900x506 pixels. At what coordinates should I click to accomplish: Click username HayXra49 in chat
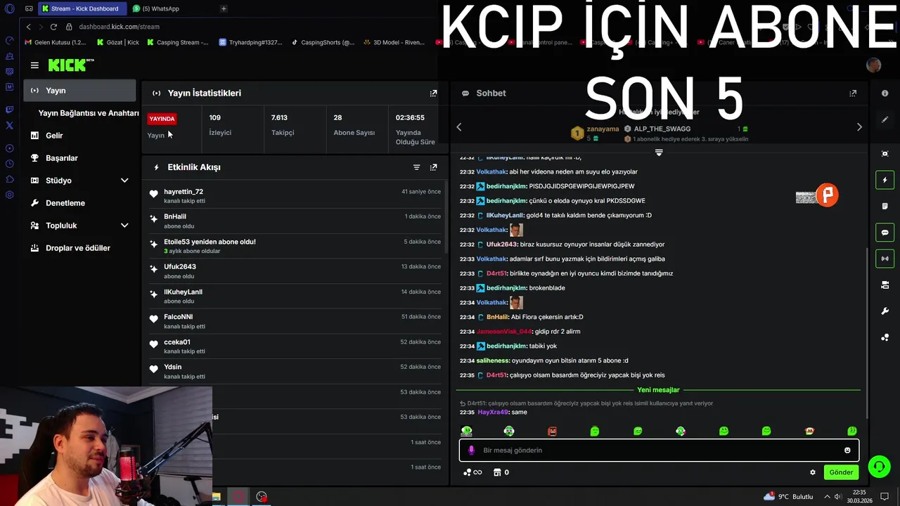[x=492, y=412]
